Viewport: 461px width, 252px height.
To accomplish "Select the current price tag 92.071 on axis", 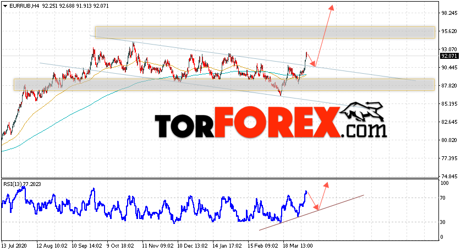I will pos(449,56).
